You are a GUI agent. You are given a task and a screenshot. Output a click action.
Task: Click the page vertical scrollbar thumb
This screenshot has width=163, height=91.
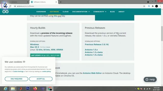[x=162, y=34]
